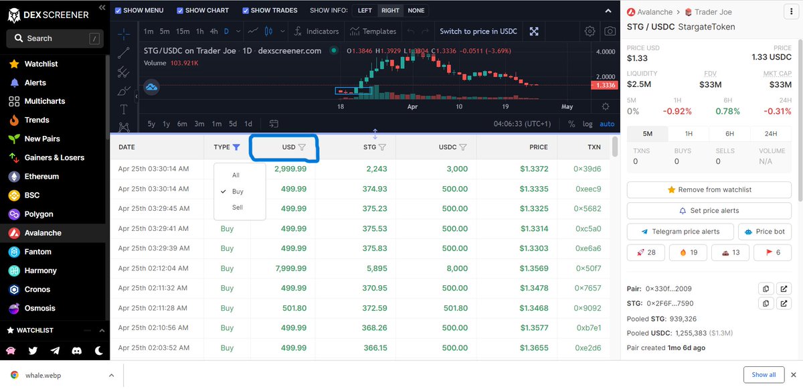Click the rocket reaction with 28
This screenshot has height=389, width=803.
[646, 252]
